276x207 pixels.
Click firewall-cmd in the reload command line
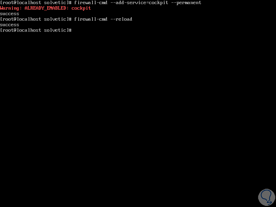click(91, 19)
